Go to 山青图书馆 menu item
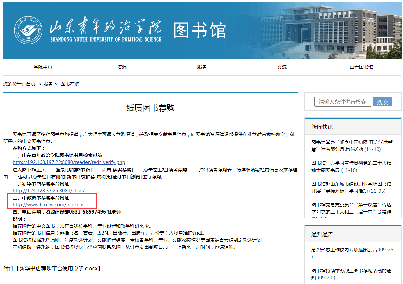The image size is (403, 284). (361, 67)
